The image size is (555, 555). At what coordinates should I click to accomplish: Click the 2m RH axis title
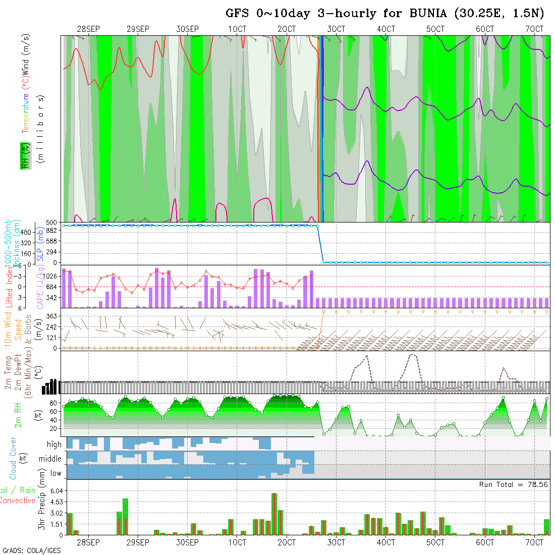point(18,415)
